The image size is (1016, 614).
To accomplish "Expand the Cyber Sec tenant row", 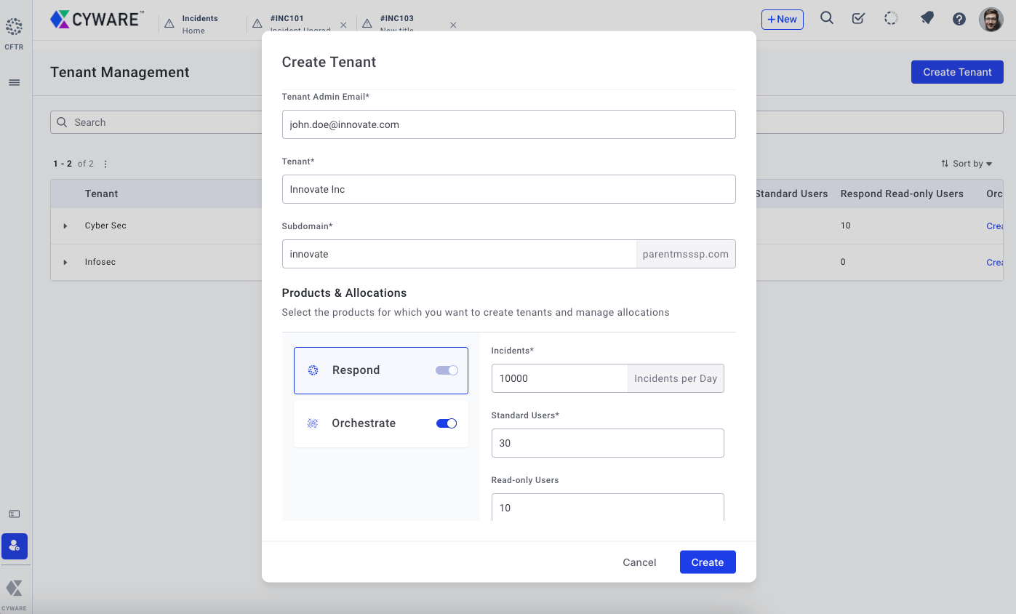I will pyautogui.click(x=65, y=226).
